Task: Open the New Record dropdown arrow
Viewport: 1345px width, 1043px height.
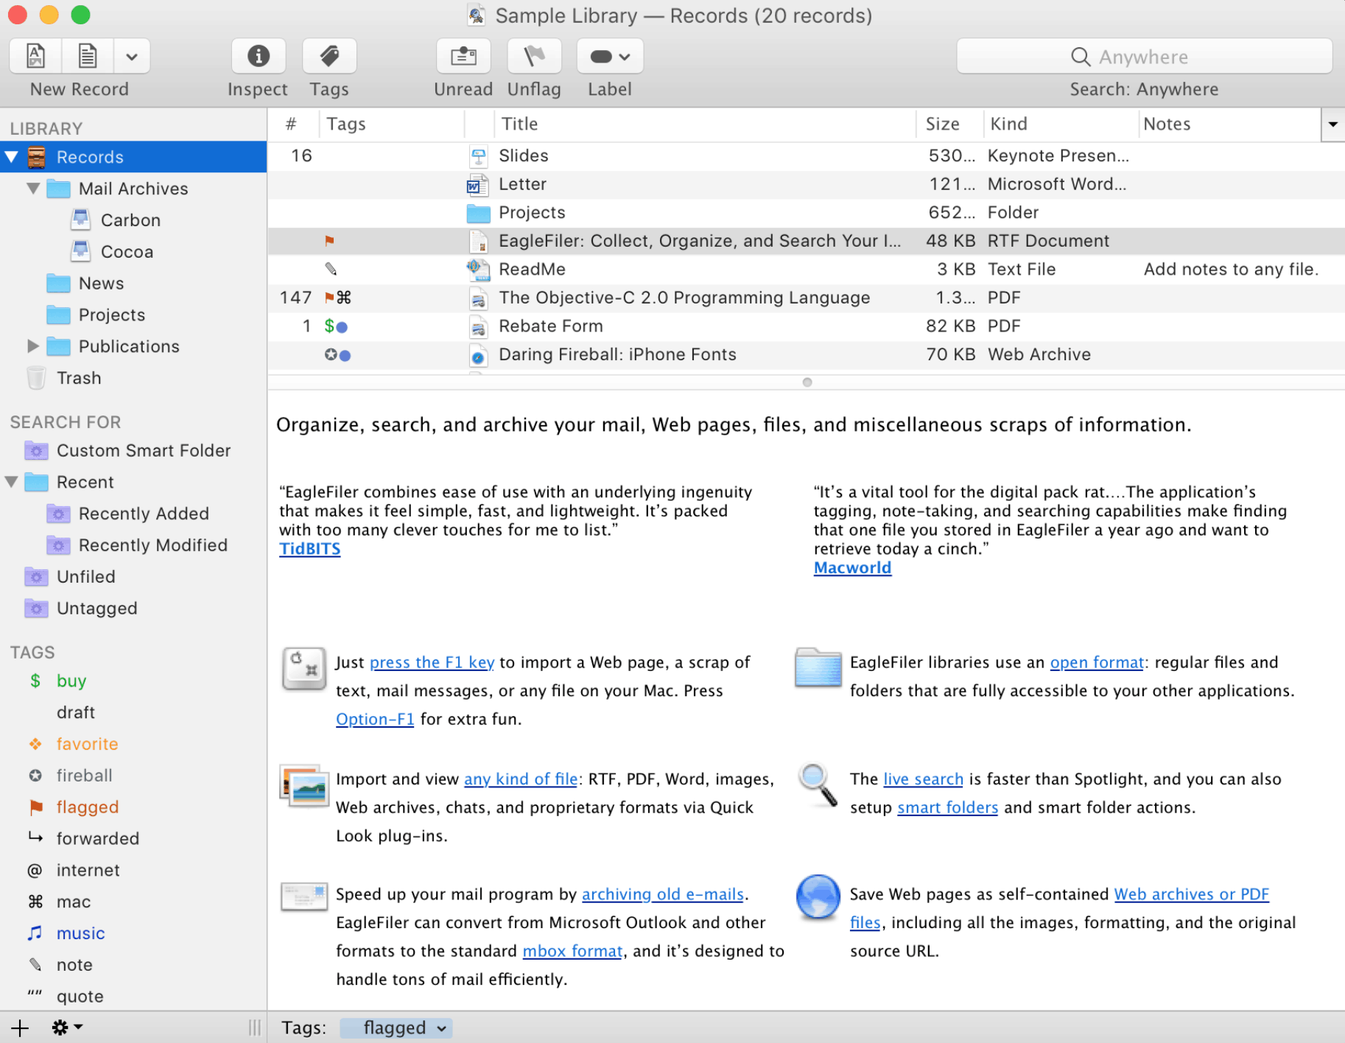Action: click(x=132, y=56)
